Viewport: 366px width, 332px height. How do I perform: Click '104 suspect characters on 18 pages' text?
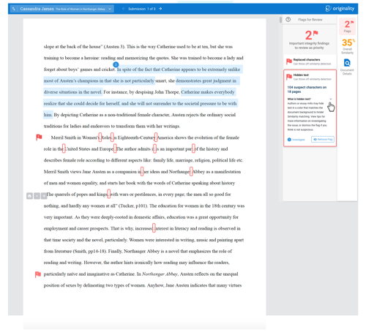click(307, 89)
